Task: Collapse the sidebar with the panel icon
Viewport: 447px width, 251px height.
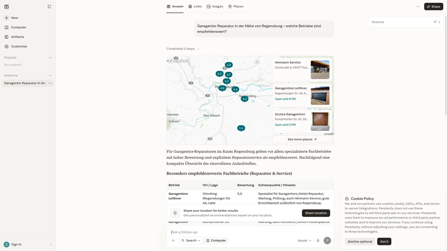Action: (x=49, y=6)
